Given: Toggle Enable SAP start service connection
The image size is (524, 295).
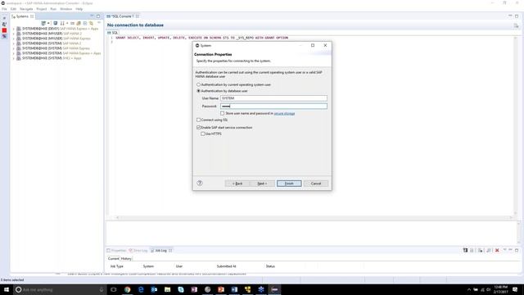Looking at the screenshot, I should pyautogui.click(x=198, y=128).
